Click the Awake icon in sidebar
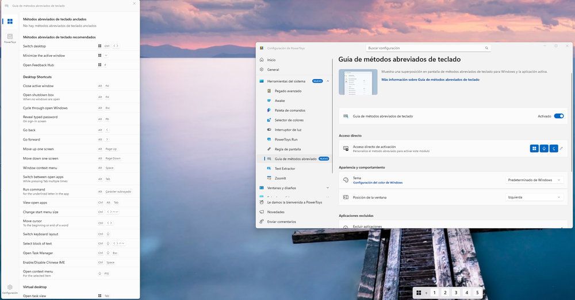Screen dimensions: 575x300 tap(269, 100)
